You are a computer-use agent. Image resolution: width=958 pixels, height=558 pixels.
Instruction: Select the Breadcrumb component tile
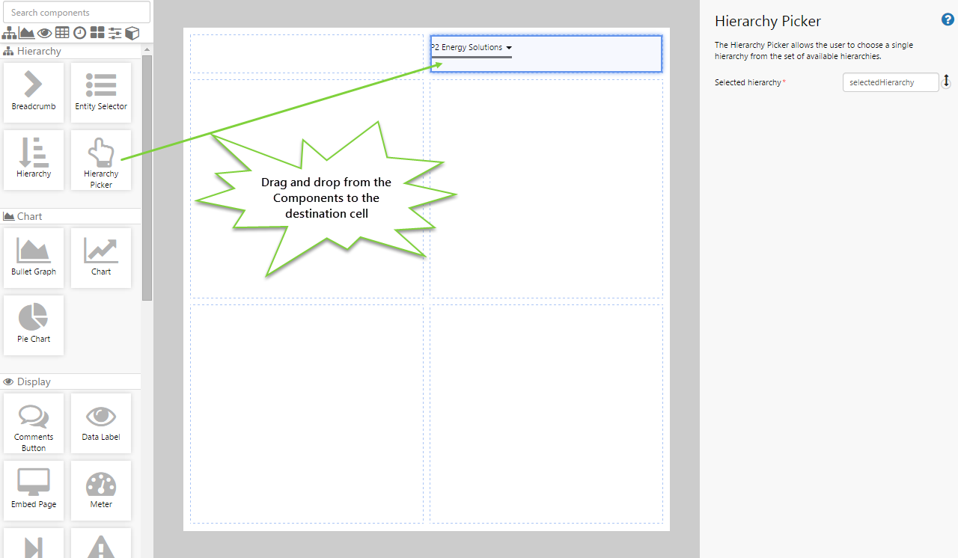click(34, 92)
